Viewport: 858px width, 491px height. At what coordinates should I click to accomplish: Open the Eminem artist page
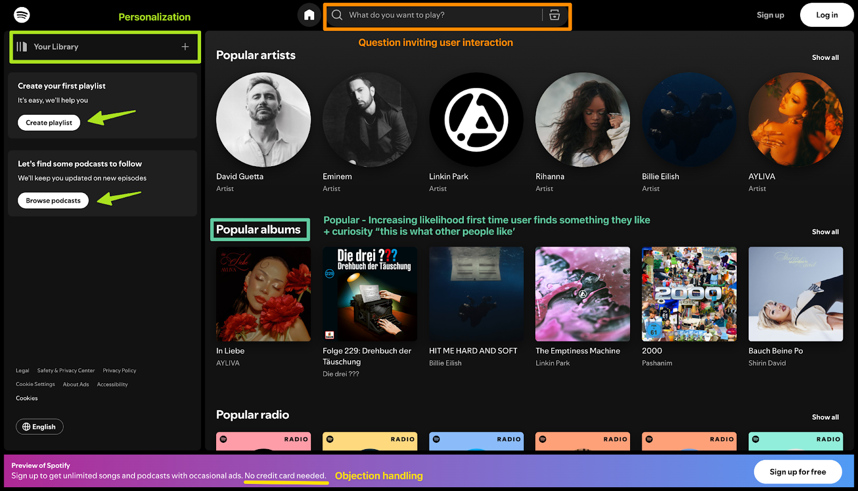point(369,120)
